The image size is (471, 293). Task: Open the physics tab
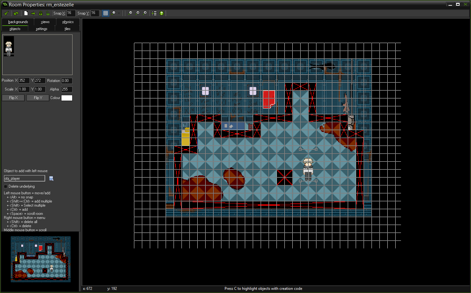coord(68,22)
